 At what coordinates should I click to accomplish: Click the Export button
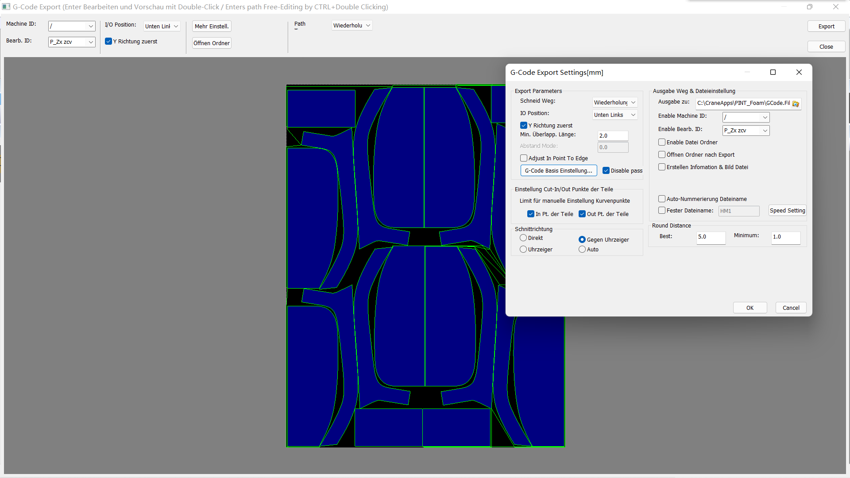click(x=826, y=26)
